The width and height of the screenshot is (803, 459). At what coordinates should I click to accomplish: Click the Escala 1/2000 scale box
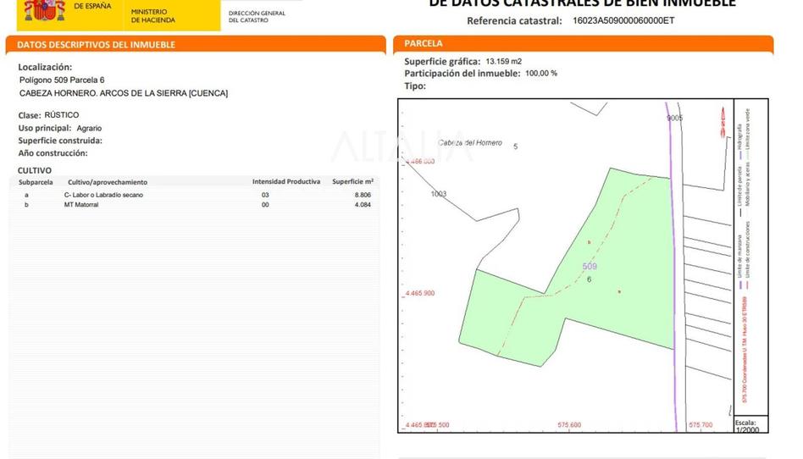[747, 425]
